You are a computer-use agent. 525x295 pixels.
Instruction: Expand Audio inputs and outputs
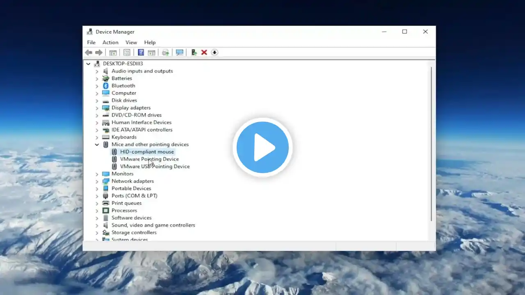click(97, 71)
